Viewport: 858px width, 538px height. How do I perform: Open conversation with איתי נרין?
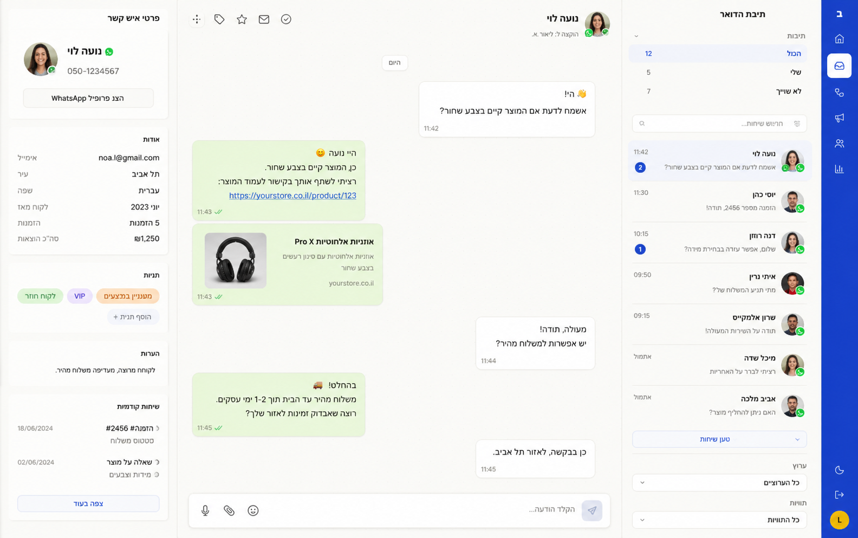[719, 283]
